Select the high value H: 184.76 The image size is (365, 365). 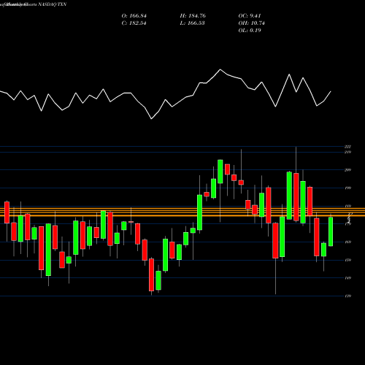(193, 16)
